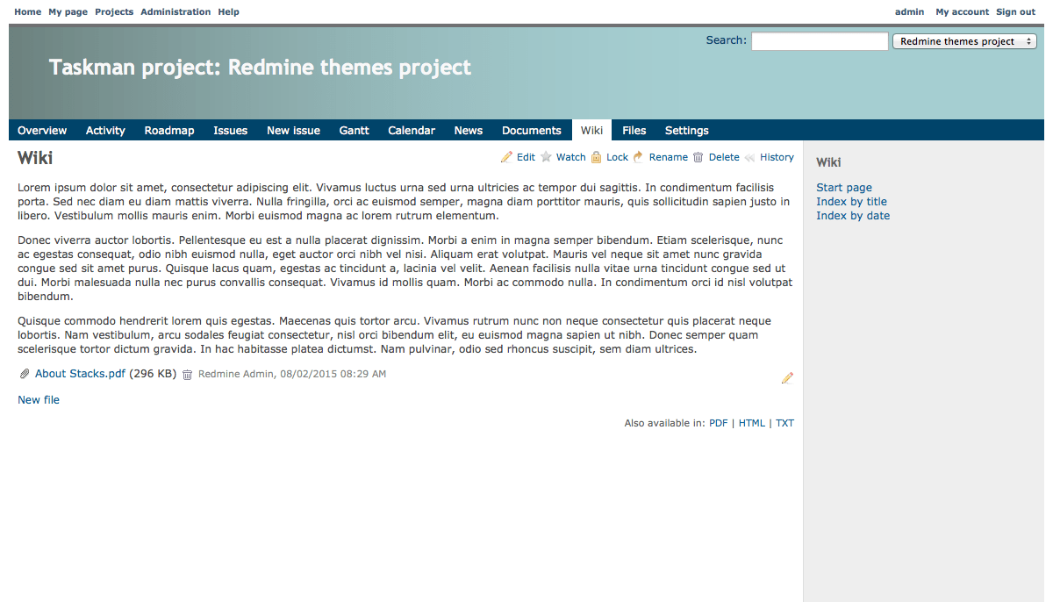Click into the Search input field
1053x602 pixels.
click(820, 41)
